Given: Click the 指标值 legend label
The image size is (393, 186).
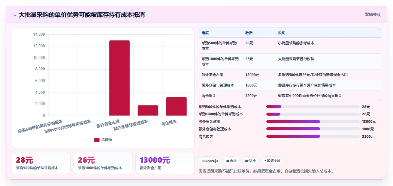Looking at the screenshot, I should point(107,140).
